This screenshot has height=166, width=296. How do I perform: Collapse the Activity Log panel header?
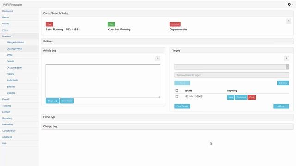click(103, 50)
